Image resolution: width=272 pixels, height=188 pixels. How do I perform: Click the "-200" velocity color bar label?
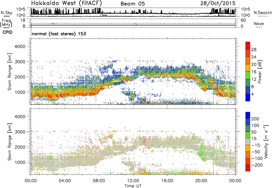pyautogui.click(x=257, y=165)
